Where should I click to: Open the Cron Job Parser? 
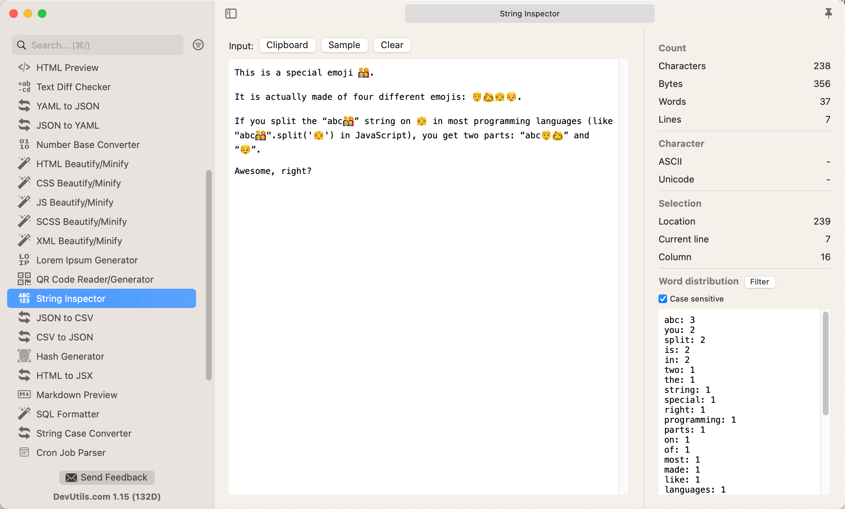click(x=71, y=452)
